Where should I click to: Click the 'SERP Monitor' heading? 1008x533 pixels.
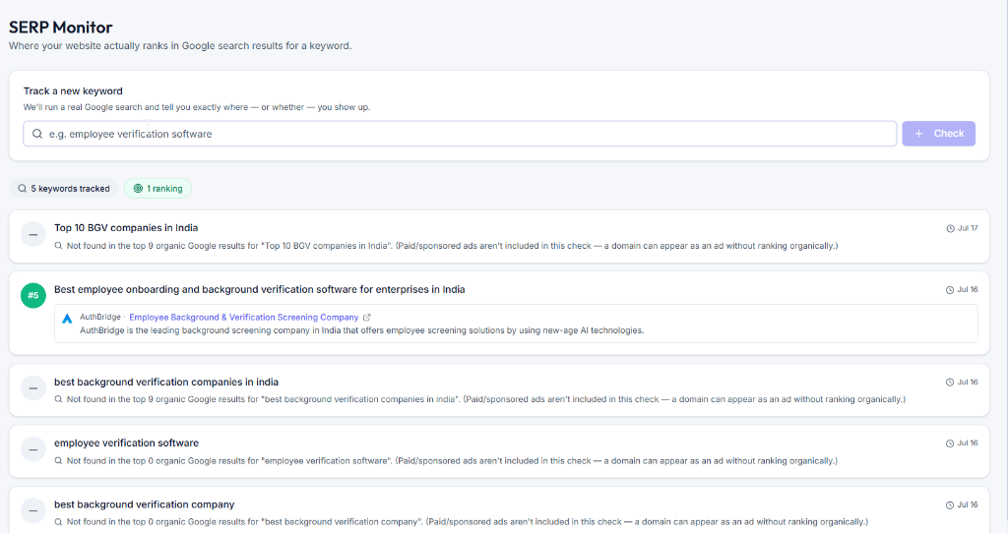(x=60, y=28)
